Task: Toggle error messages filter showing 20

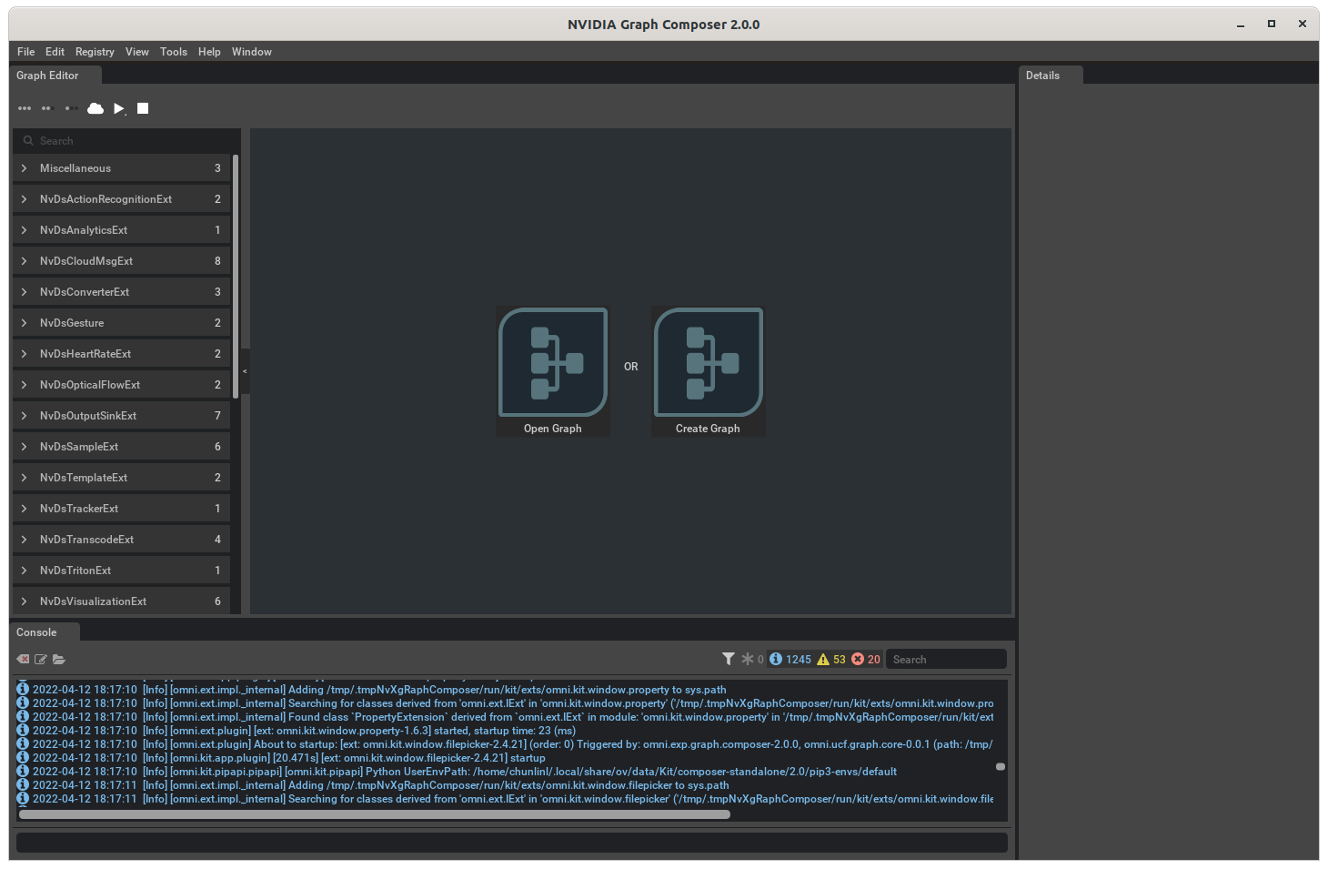Action: [866, 659]
